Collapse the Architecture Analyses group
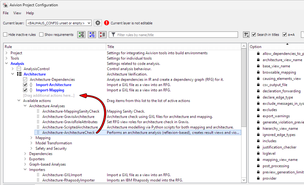 [25, 106]
